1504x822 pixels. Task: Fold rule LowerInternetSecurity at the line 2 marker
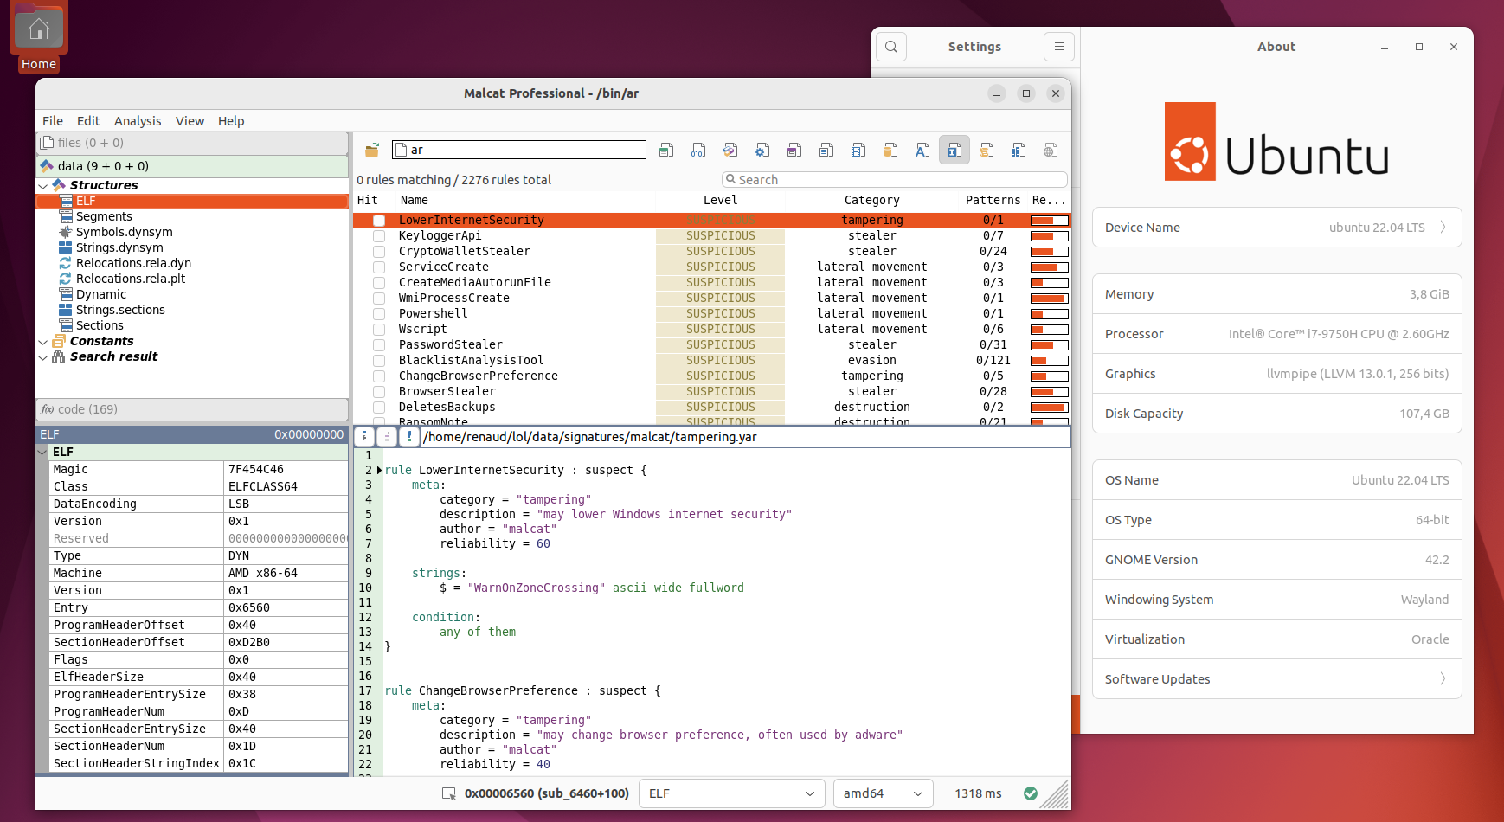(x=379, y=471)
